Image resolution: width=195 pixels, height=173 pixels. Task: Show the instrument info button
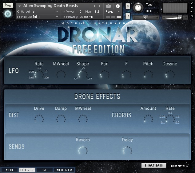118,6
